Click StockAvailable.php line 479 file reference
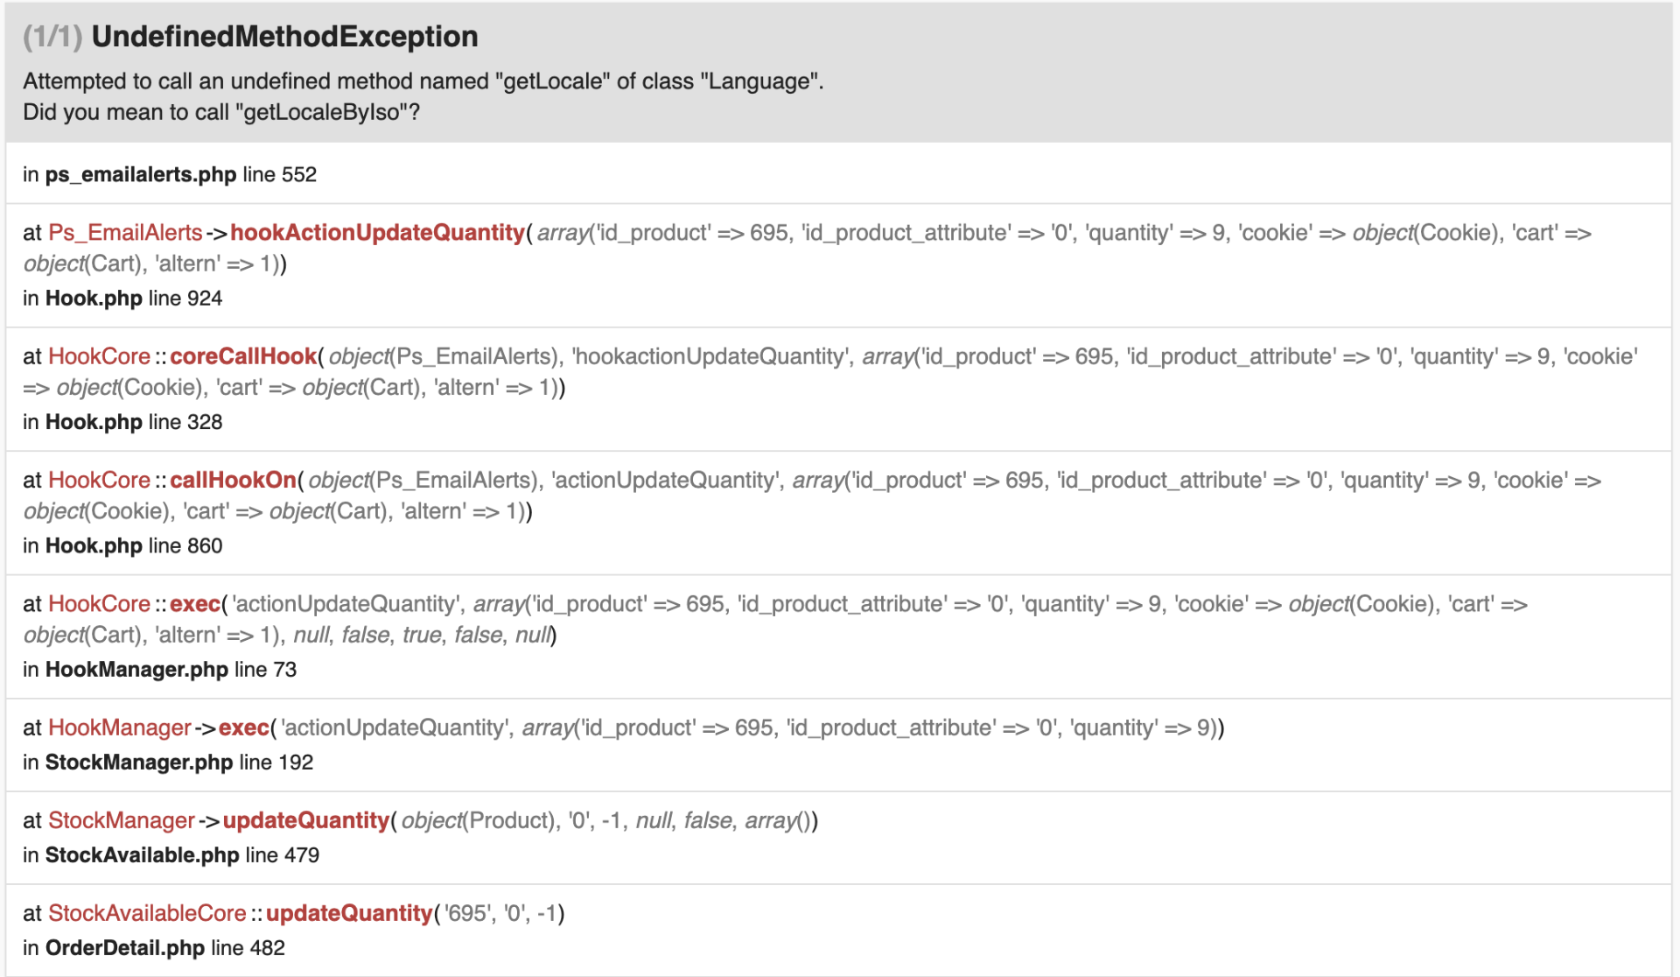 click(x=171, y=855)
